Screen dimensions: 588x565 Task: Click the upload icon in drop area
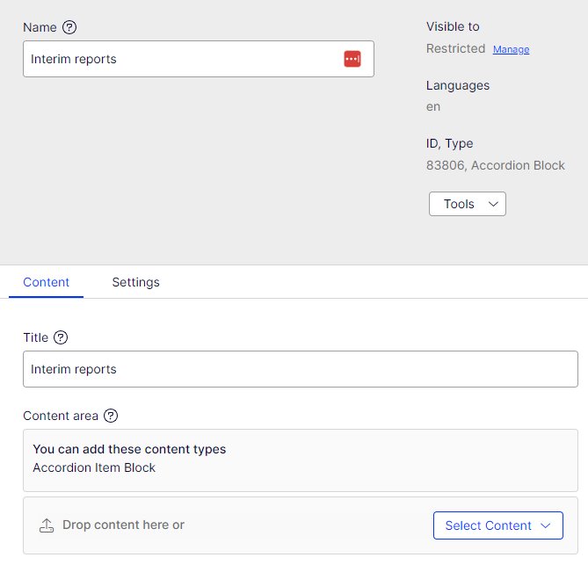(47, 525)
